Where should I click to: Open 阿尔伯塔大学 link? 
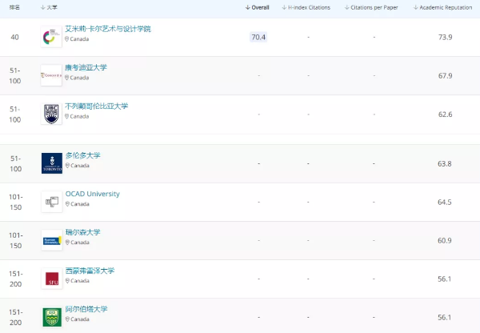[86, 309]
